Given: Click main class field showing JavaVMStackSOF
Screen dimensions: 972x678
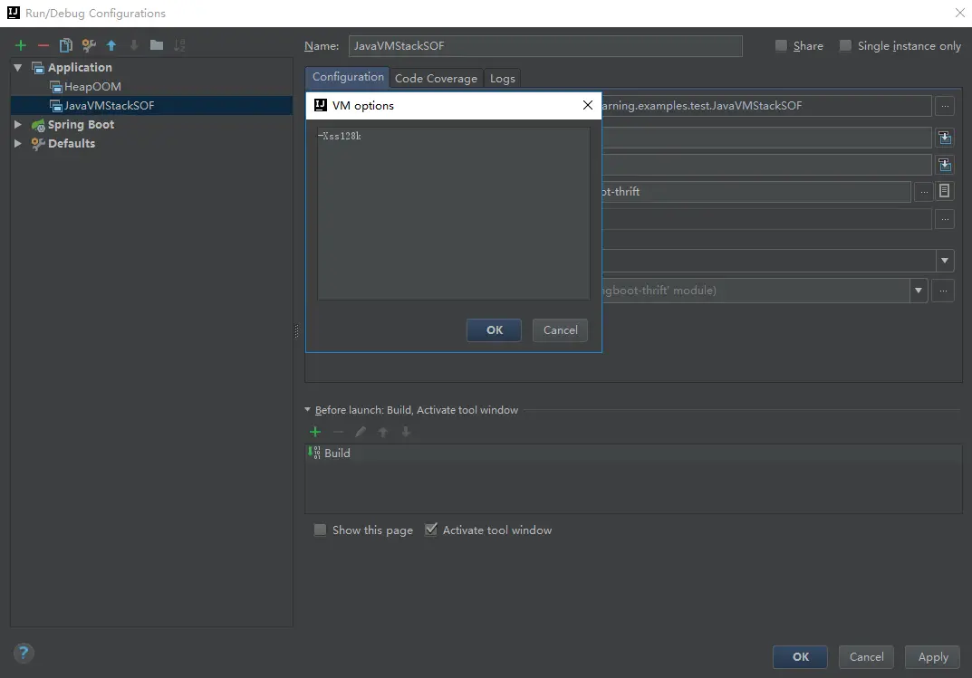Looking at the screenshot, I should coord(766,106).
